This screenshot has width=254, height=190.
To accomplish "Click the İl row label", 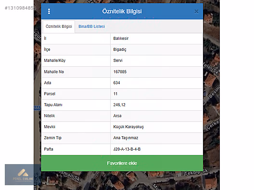I will point(45,38).
